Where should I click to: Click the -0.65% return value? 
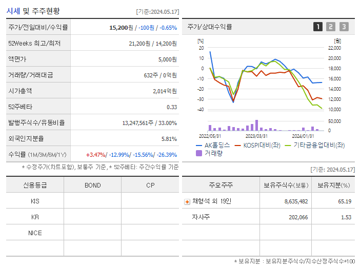[168, 28]
